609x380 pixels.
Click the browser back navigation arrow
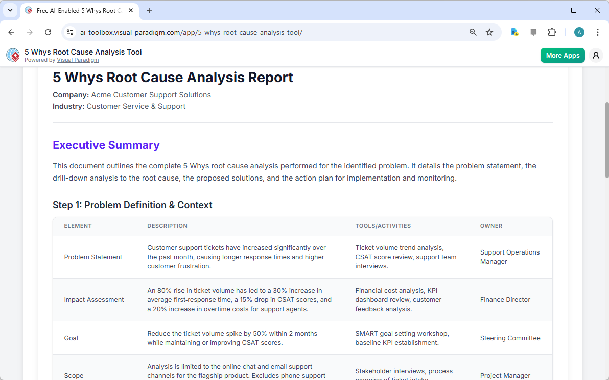[x=11, y=32]
